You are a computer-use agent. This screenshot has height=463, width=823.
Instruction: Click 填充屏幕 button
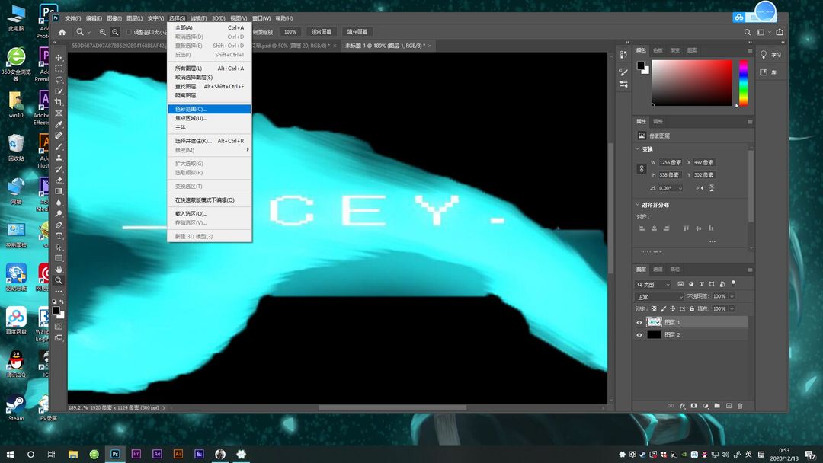pos(357,32)
